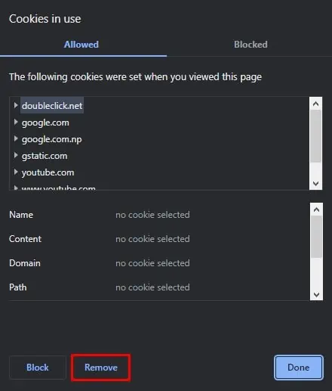Click the Block button
The width and height of the screenshot is (332, 391).
coord(38,368)
